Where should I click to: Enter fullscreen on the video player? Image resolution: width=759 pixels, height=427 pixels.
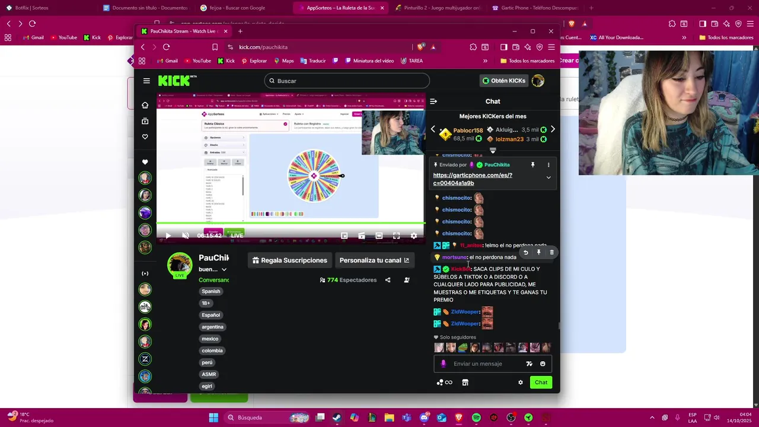[x=396, y=235]
